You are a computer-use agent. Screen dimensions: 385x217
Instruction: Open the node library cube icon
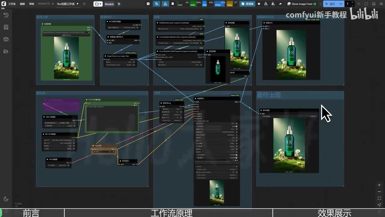pyautogui.click(x=6, y=39)
